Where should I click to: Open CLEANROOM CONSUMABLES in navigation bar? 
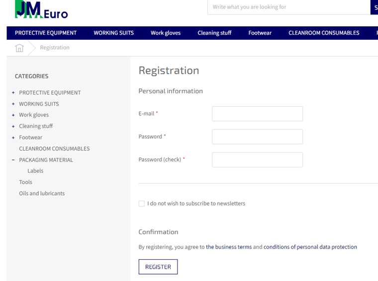coord(324,33)
